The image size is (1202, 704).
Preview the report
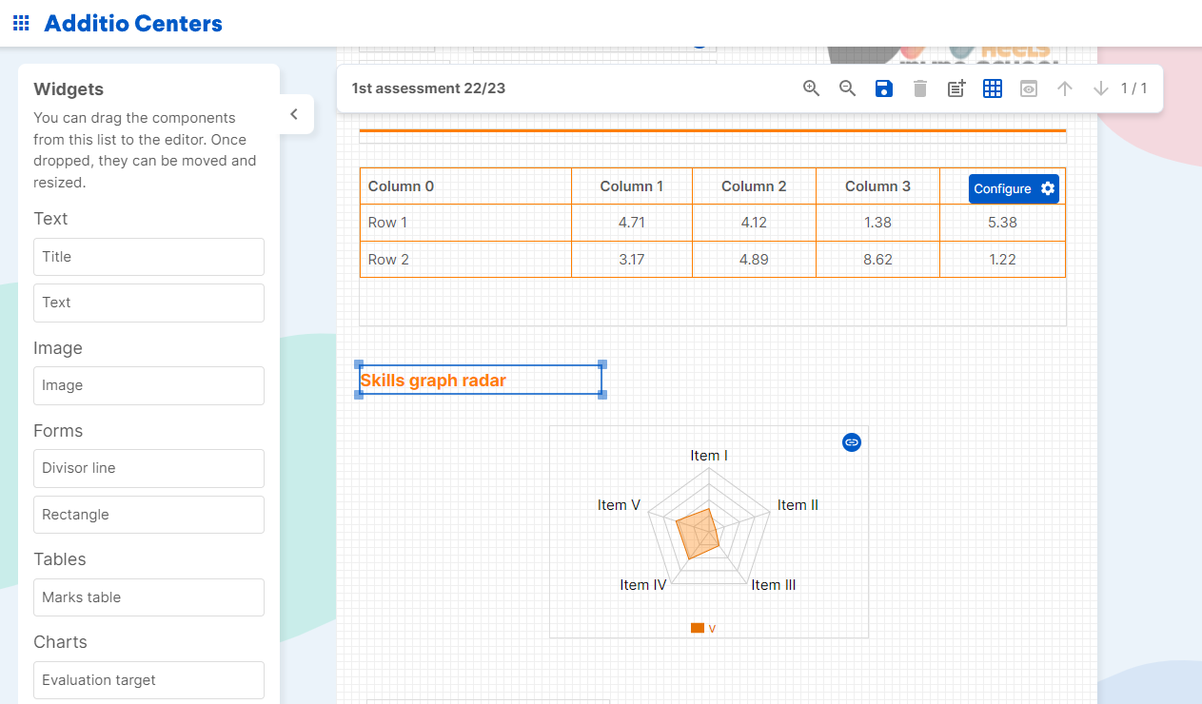[1029, 88]
